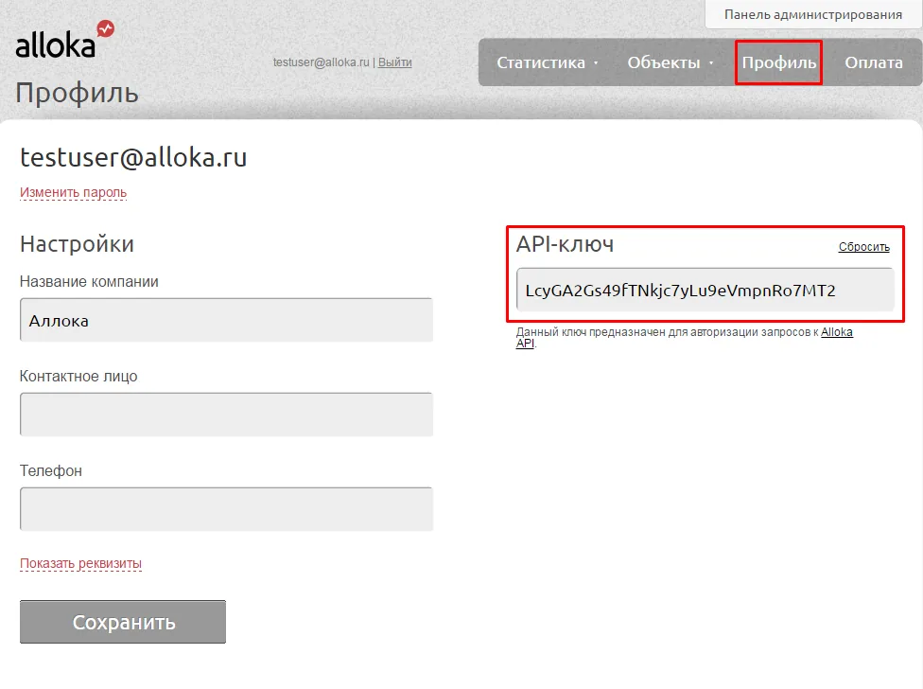Click the Настройки heading
The width and height of the screenshot is (923, 689).
coord(78,244)
